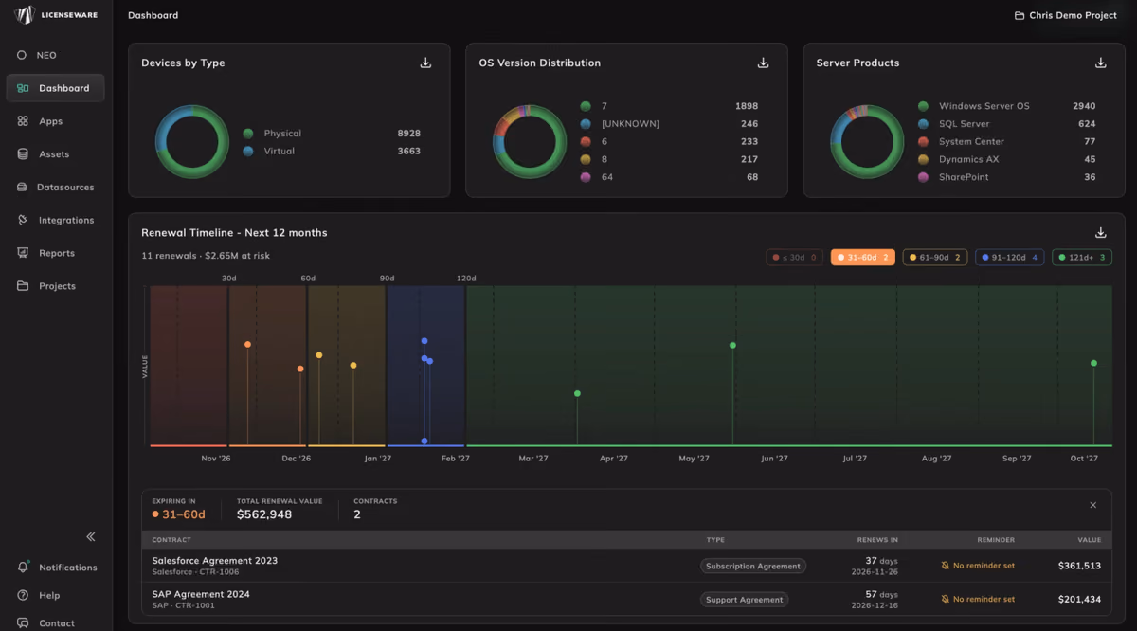
Task: Select Dashboard in the sidebar
Action: (x=55, y=88)
